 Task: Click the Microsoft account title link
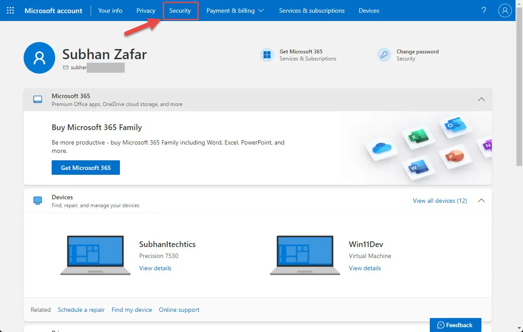click(53, 11)
